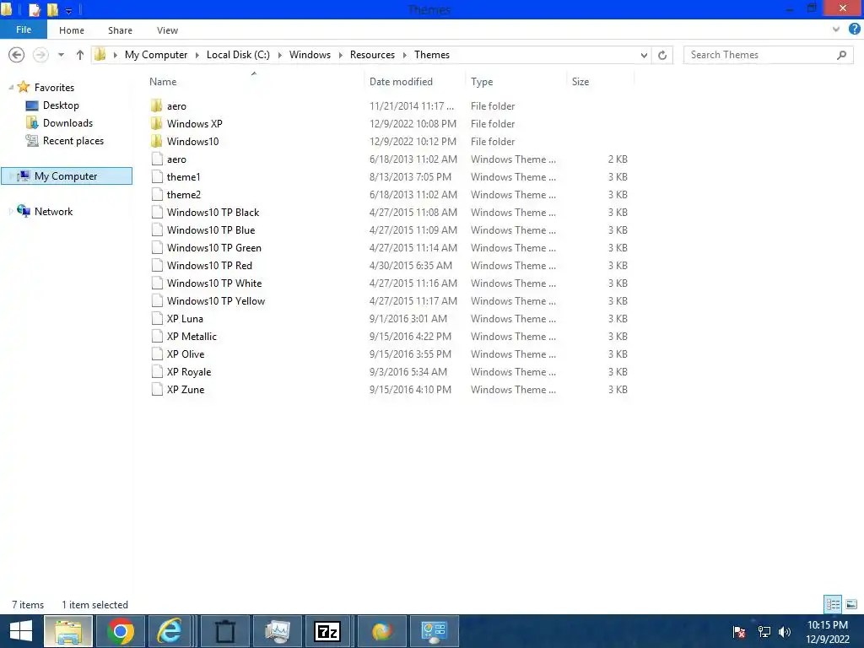Select Resources in the address breadcrumb
This screenshot has height=648, width=864.
(372, 55)
